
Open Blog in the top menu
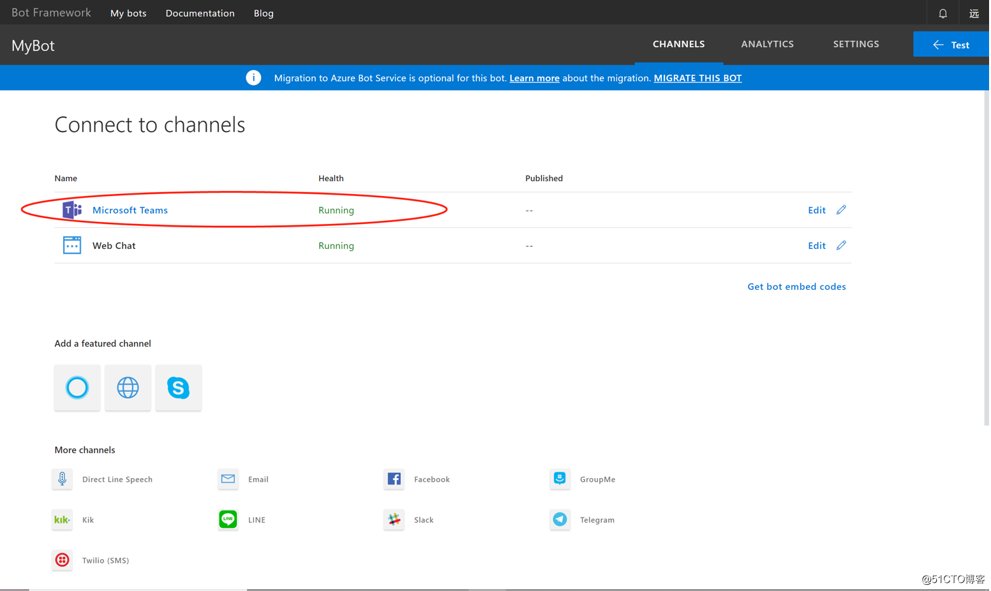[264, 13]
